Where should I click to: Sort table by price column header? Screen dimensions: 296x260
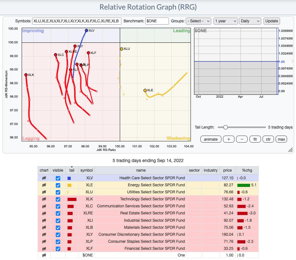tap(227, 170)
